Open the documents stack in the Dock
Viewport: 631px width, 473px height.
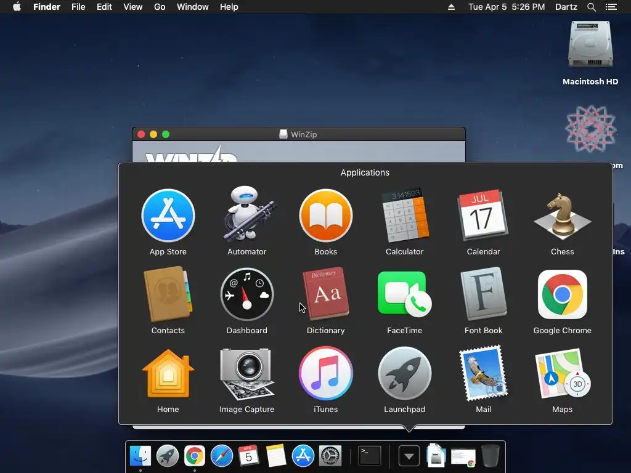436,455
